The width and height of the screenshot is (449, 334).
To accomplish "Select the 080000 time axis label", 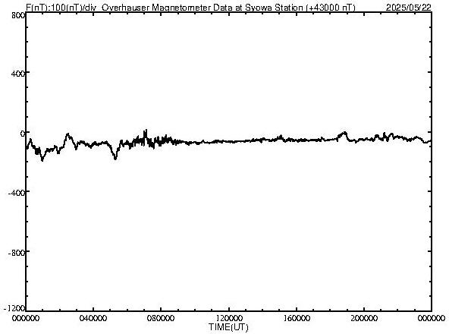I will tap(161, 318).
